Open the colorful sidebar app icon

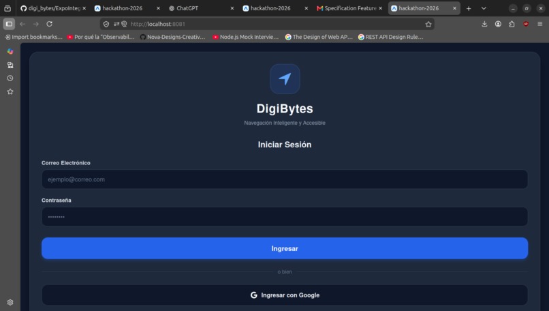point(10,52)
